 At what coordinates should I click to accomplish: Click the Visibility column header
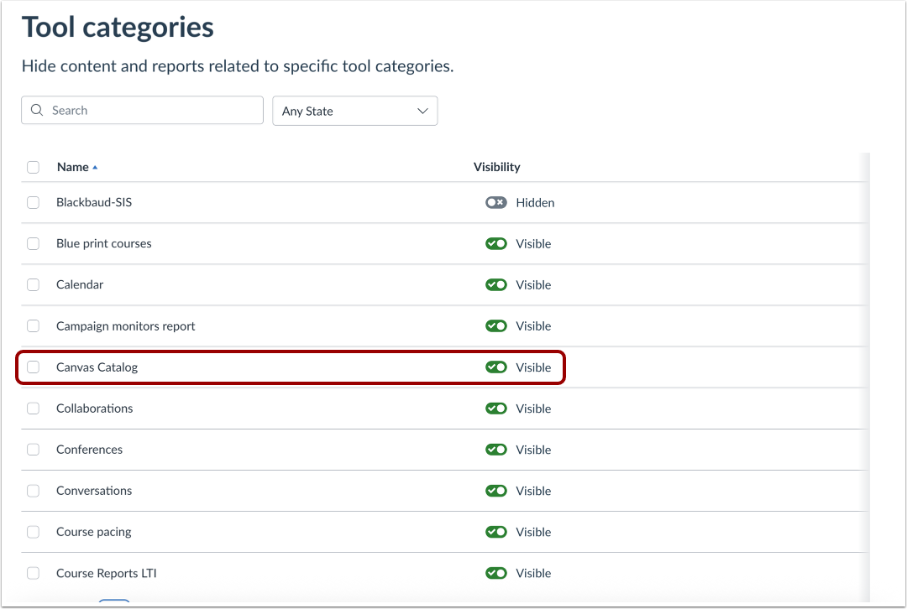coord(496,167)
